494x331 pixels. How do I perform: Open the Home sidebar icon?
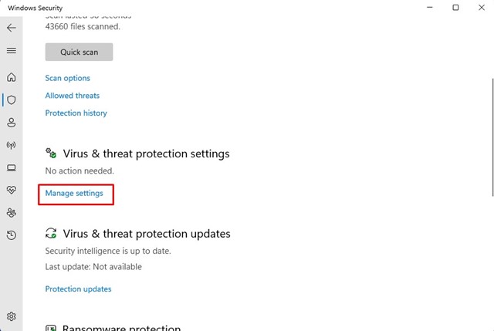12,77
